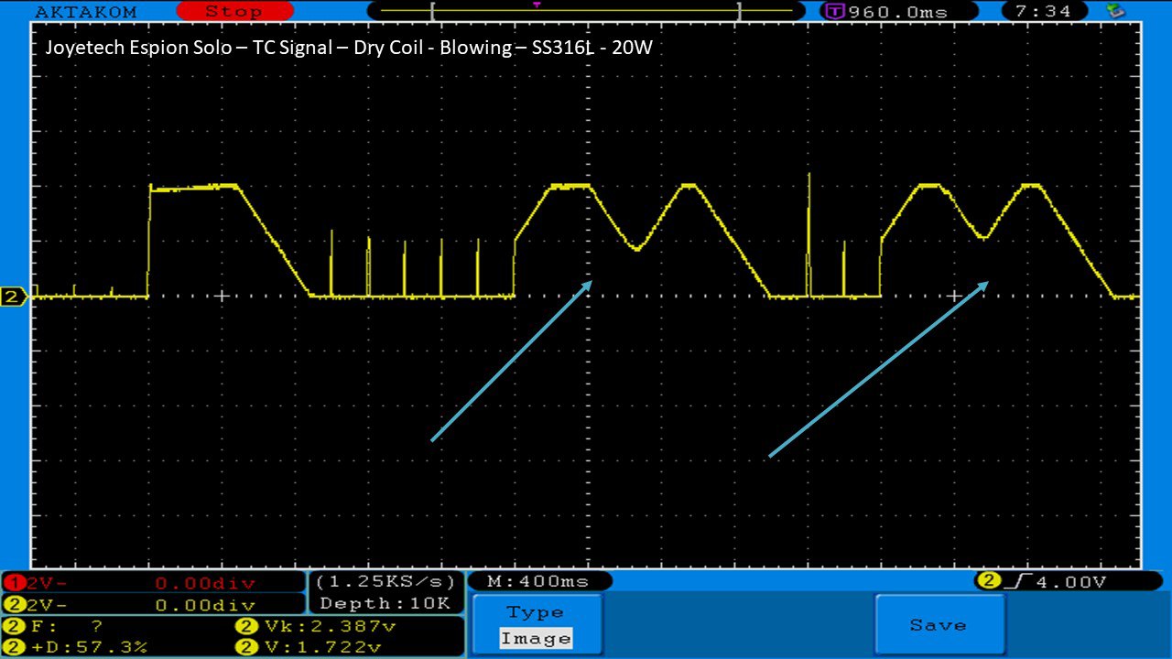Select the +D:57.3% duty measurement

click(78, 647)
